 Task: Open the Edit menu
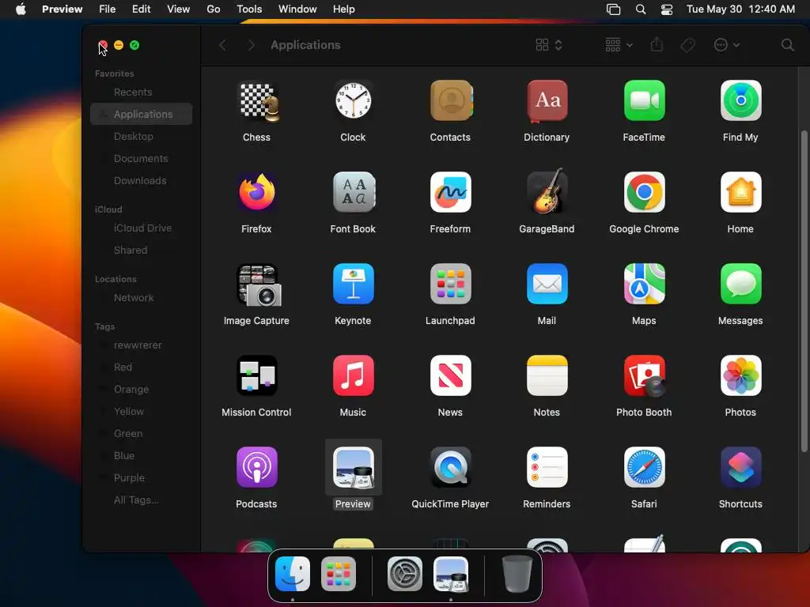(x=141, y=9)
